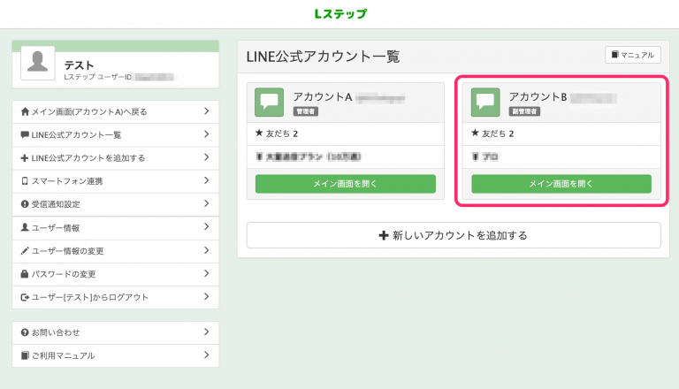Log out via ユーザー[テスト]からログアウト
679x389 pixels.
pos(115,297)
